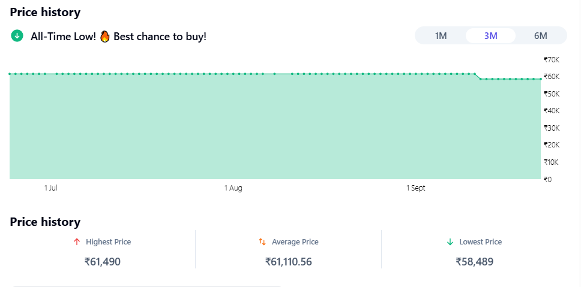This screenshot has height=287, width=581.
Task: Click the ₹61,110.56 average price value
Action: (x=288, y=262)
